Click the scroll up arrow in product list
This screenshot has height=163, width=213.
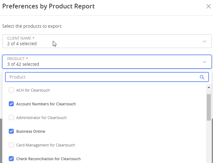[x=209, y=87]
